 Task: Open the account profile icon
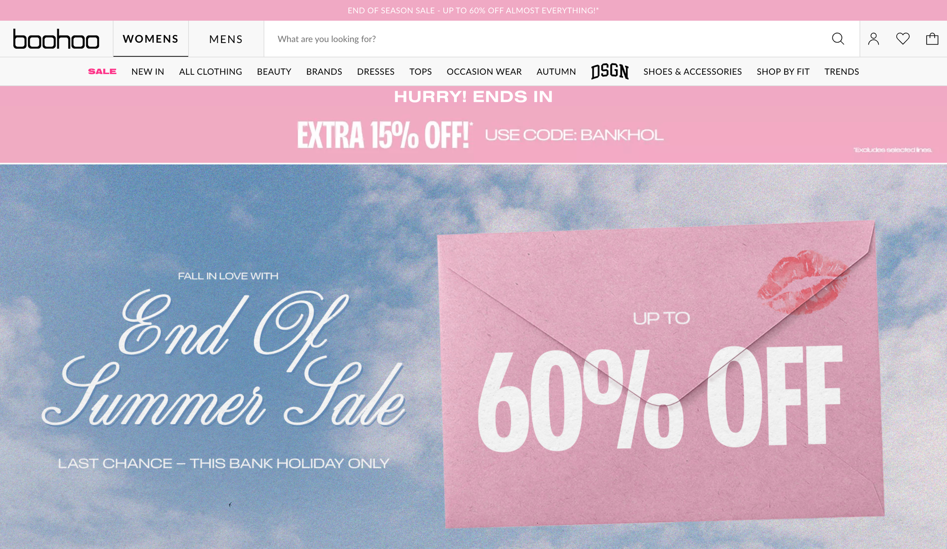[x=874, y=39]
